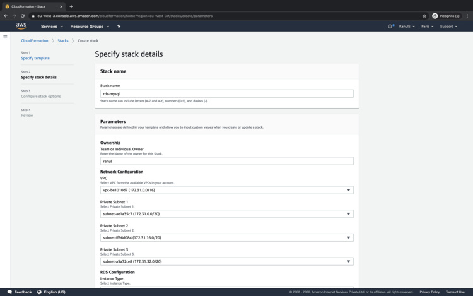Bookmark page using the star icon

(x=424, y=16)
